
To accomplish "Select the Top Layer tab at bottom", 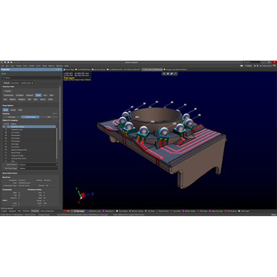I will tap(78, 211).
